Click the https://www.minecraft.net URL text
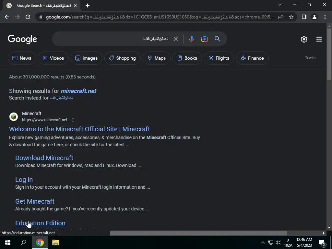This screenshot has width=332, height=249. [45, 120]
